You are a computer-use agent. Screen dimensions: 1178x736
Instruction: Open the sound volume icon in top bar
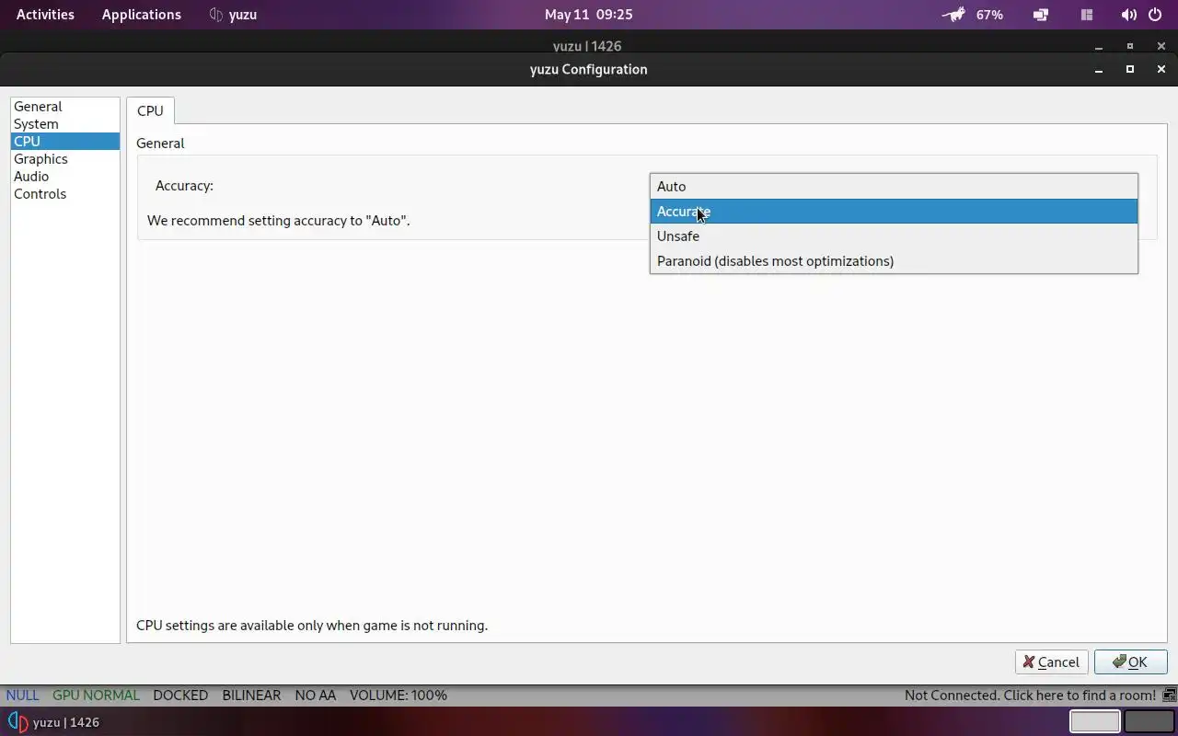click(x=1128, y=15)
